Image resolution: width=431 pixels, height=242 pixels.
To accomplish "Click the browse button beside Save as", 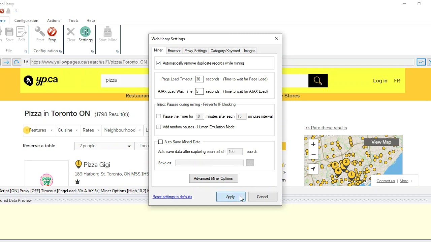I will pos(250,163).
